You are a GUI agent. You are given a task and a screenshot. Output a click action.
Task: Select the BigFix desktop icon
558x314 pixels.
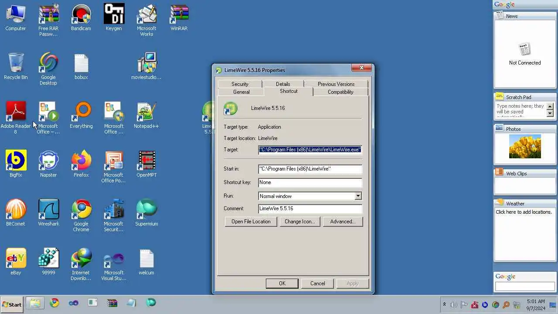point(16,164)
